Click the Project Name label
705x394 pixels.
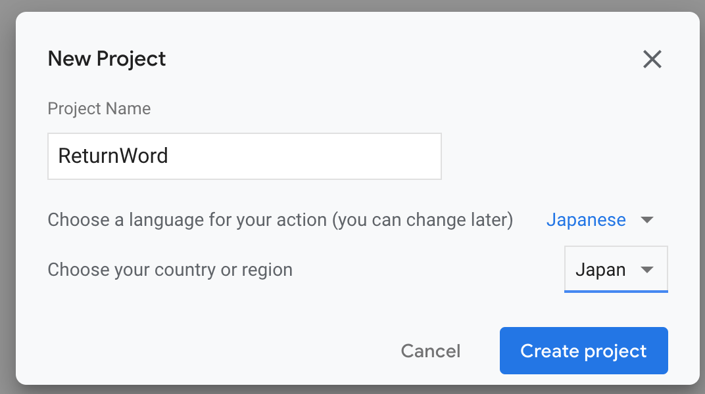[x=99, y=108]
